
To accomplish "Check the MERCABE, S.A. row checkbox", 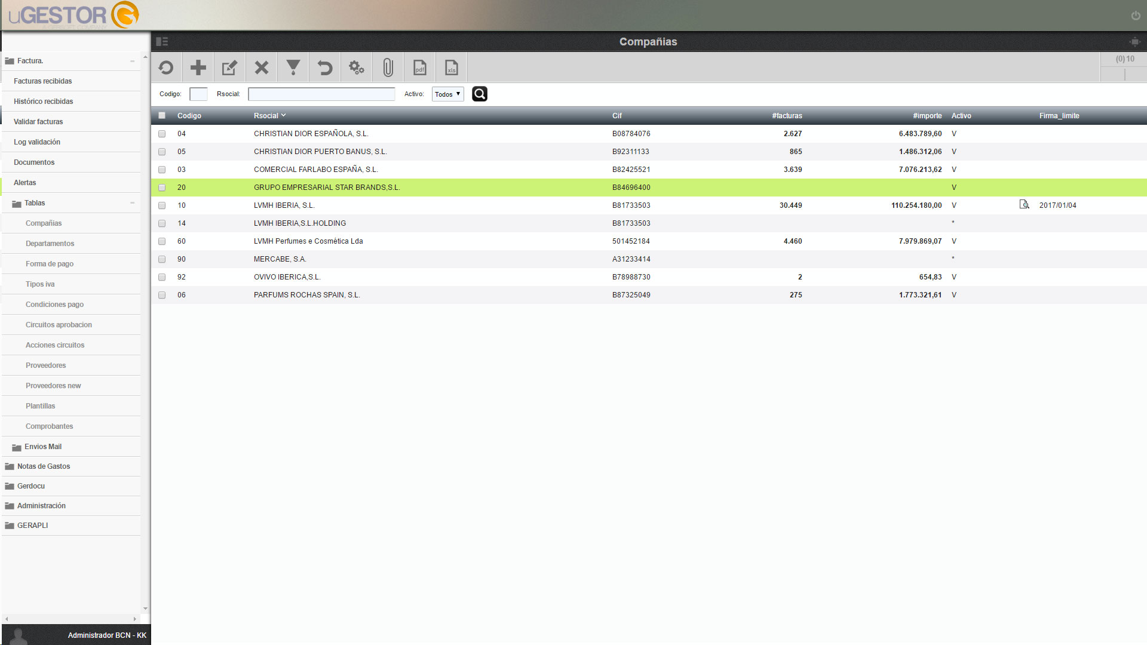I will click(162, 259).
